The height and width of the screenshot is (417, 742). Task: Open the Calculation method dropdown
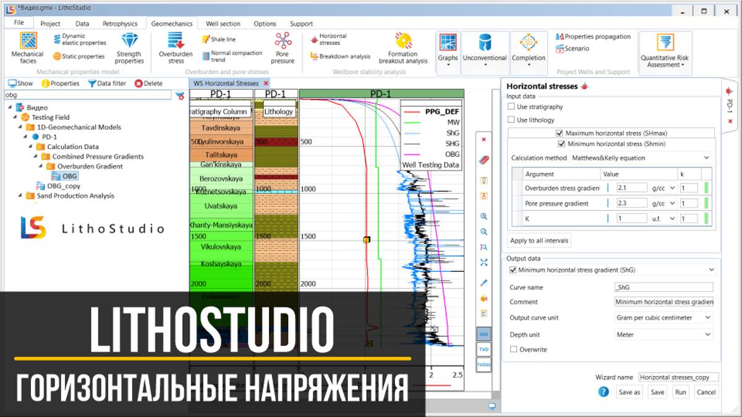pyautogui.click(x=641, y=158)
